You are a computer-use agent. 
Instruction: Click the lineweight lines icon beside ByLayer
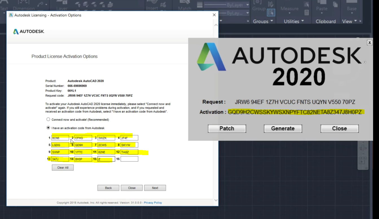(x=200, y=5)
